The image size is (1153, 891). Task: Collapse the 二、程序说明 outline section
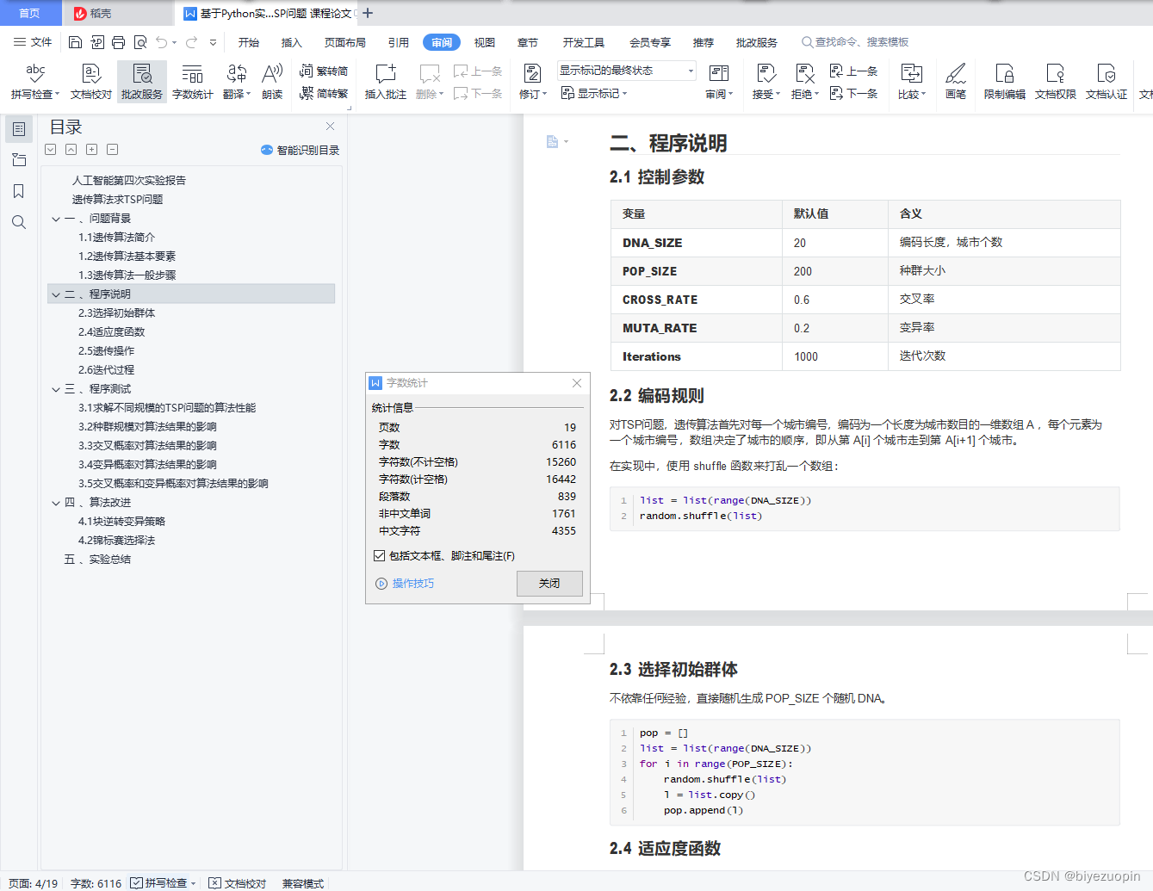click(x=56, y=294)
